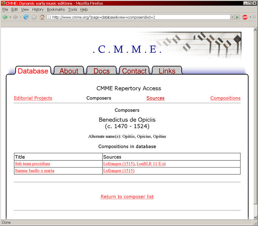Click the scrollbar up arrow
The image size is (258, 226).
tap(255, 29)
